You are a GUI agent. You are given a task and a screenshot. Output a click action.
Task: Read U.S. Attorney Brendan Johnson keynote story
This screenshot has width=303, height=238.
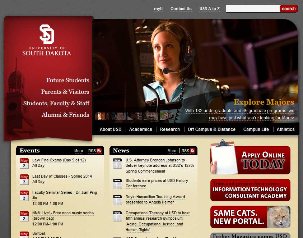160,166
